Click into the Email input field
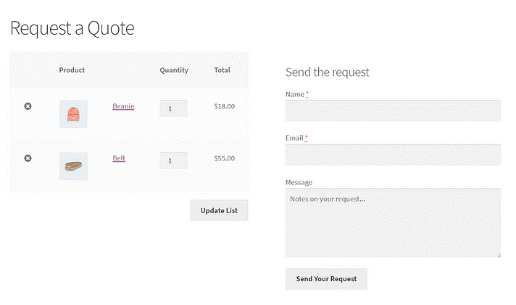The image size is (516, 305). pyautogui.click(x=393, y=155)
